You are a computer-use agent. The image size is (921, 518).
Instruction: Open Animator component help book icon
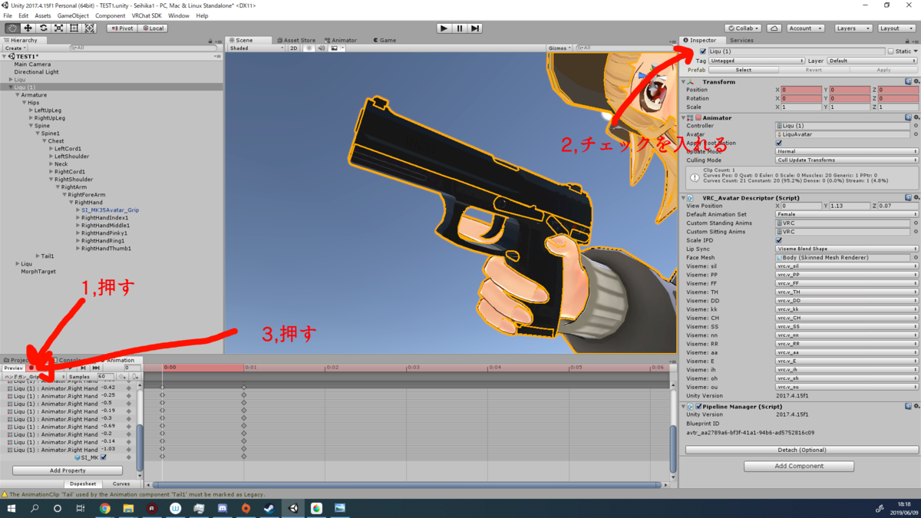coord(908,118)
